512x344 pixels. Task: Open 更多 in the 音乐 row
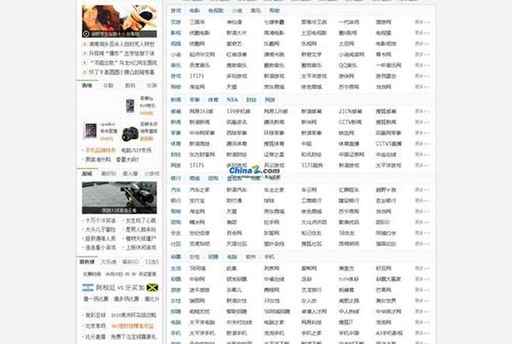point(422,65)
